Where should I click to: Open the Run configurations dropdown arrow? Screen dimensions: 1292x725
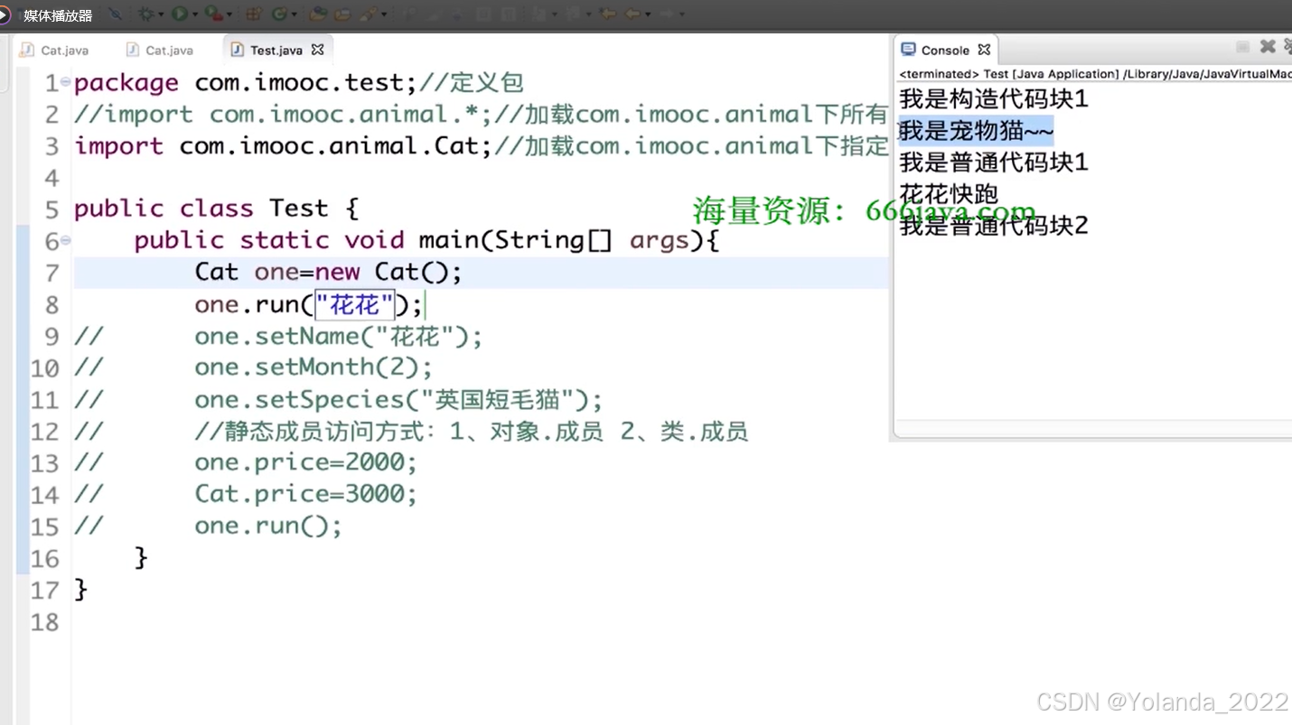pyautogui.click(x=194, y=14)
